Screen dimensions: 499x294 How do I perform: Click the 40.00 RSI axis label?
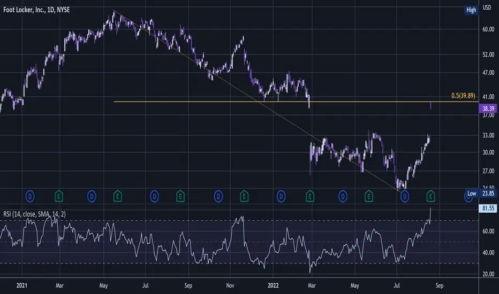coord(488,253)
